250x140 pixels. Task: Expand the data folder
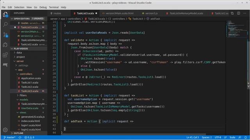(19, 52)
